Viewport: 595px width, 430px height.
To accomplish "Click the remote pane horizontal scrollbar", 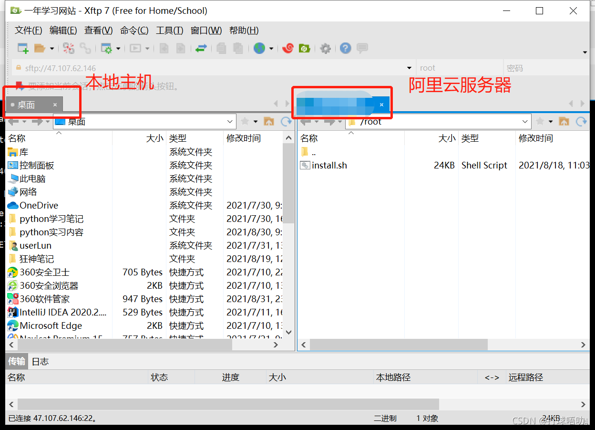I will tap(398, 344).
